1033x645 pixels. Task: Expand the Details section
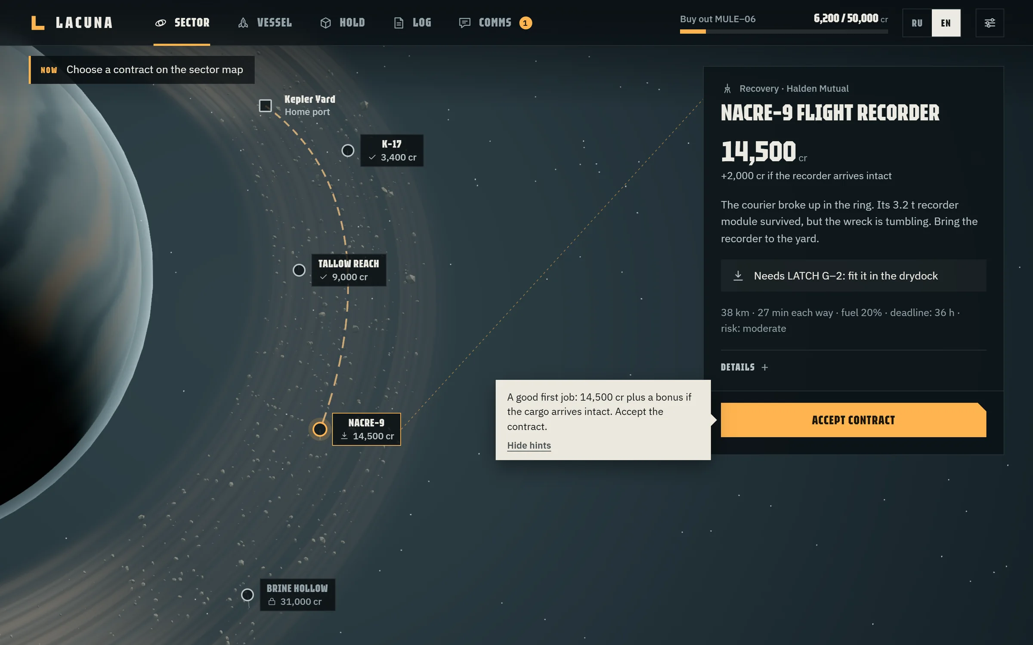pos(744,367)
